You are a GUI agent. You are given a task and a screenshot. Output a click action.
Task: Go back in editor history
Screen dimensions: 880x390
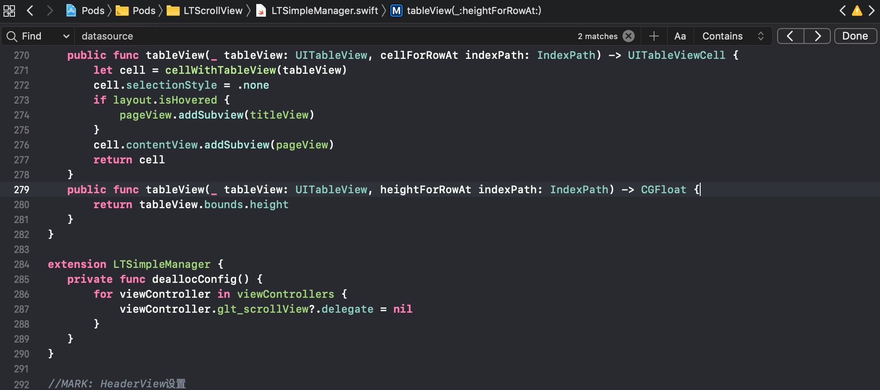(x=30, y=11)
